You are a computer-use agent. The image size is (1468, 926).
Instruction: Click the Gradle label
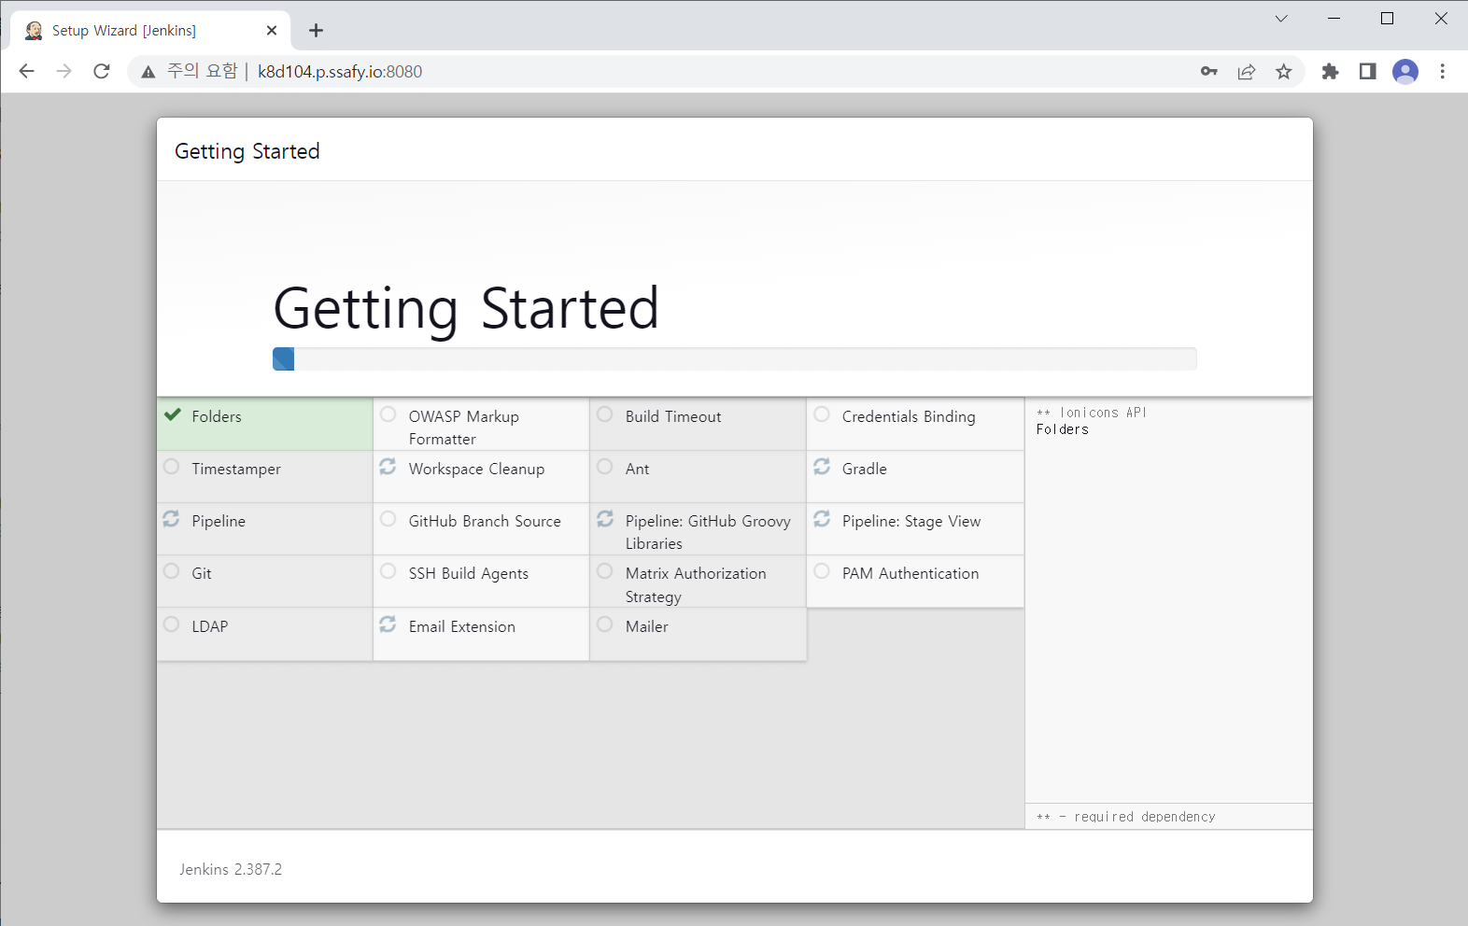coord(865,470)
